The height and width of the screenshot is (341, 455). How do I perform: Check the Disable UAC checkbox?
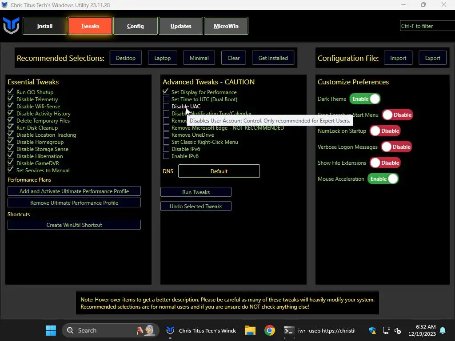point(166,106)
